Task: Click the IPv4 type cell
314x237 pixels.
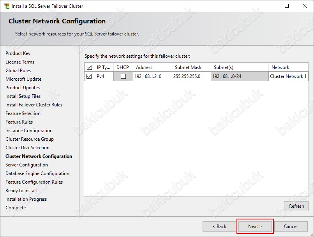Action: point(104,76)
